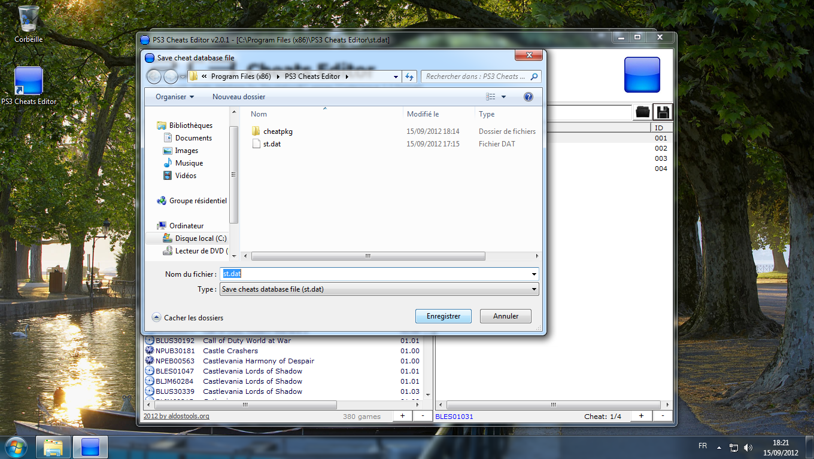Open the Organiser dropdown menu
Viewport: 814px width, 459px height.
pyautogui.click(x=175, y=97)
